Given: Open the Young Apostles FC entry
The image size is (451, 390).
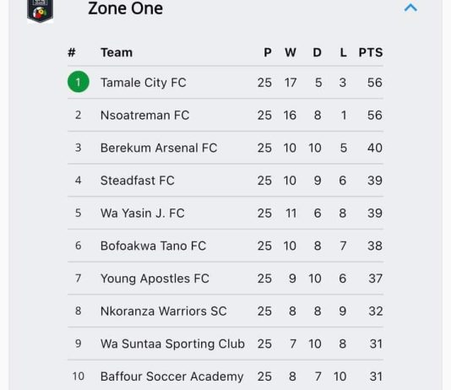Looking at the screenshot, I should (x=225, y=279).
